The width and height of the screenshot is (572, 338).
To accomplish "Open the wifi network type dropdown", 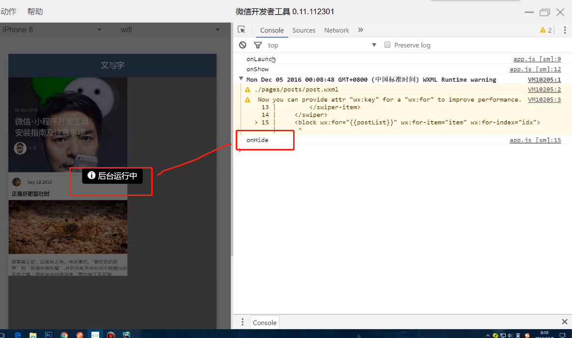I will (x=169, y=30).
